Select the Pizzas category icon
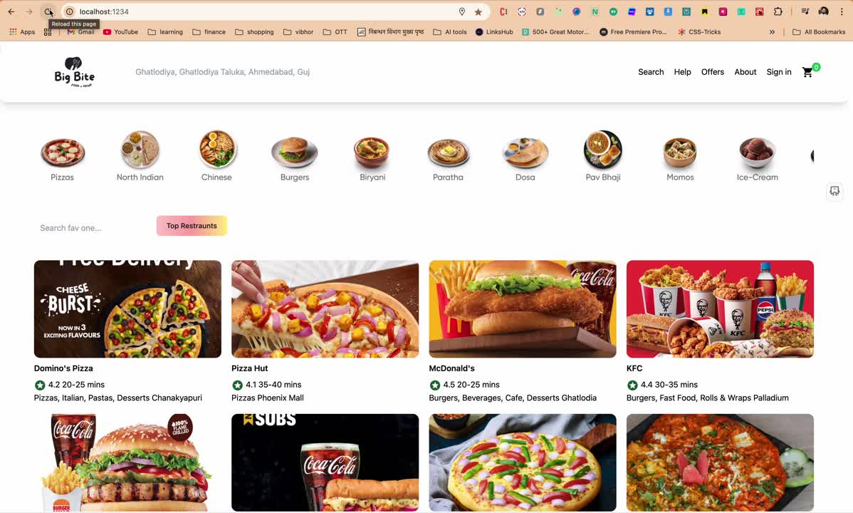This screenshot has width=853, height=513. coord(63,152)
